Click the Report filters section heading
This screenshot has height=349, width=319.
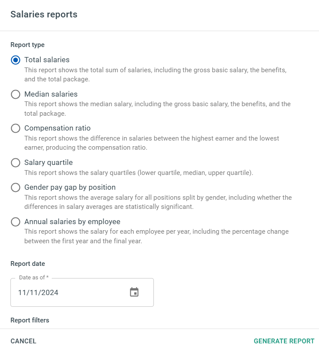pyautogui.click(x=30, y=320)
